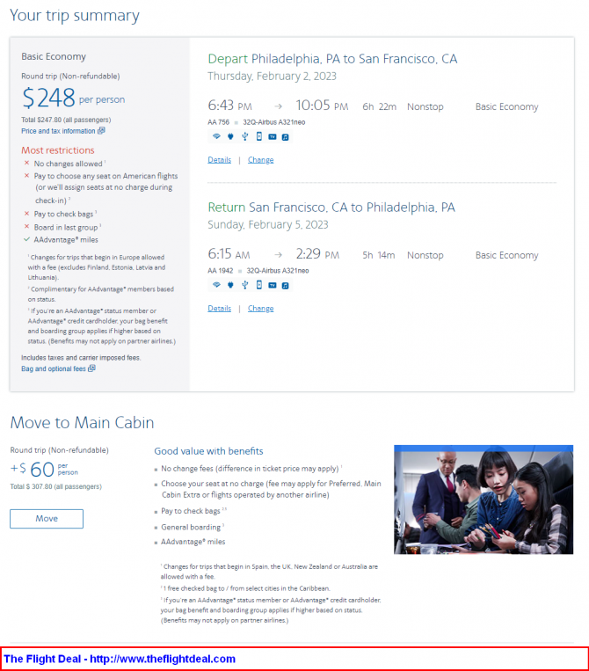Change the departing flight AA 756
This screenshot has height=671, width=589.
click(x=260, y=160)
